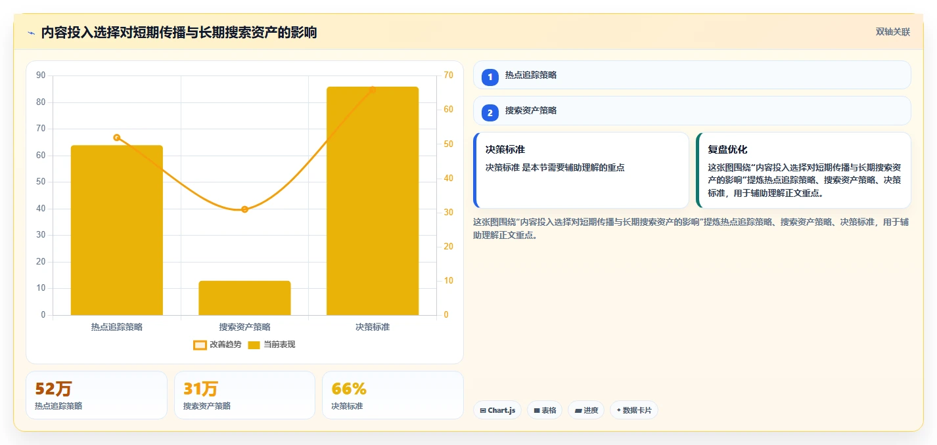Click the left axis value 90
The width and height of the screenshot is (937, 445).
click(41, 75)
